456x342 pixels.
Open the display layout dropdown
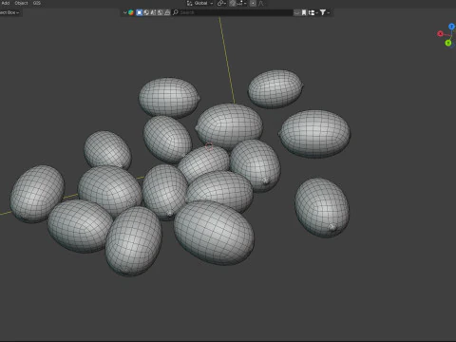pos(313,12)
